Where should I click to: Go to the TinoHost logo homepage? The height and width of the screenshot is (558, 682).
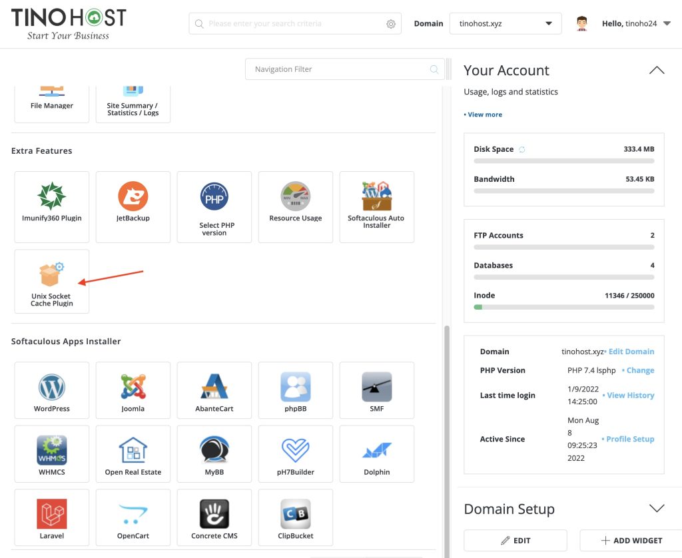tap(69, 24)
